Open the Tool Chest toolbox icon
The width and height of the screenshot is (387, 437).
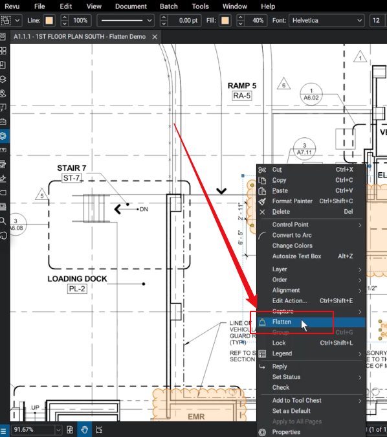tap(3, 122)
